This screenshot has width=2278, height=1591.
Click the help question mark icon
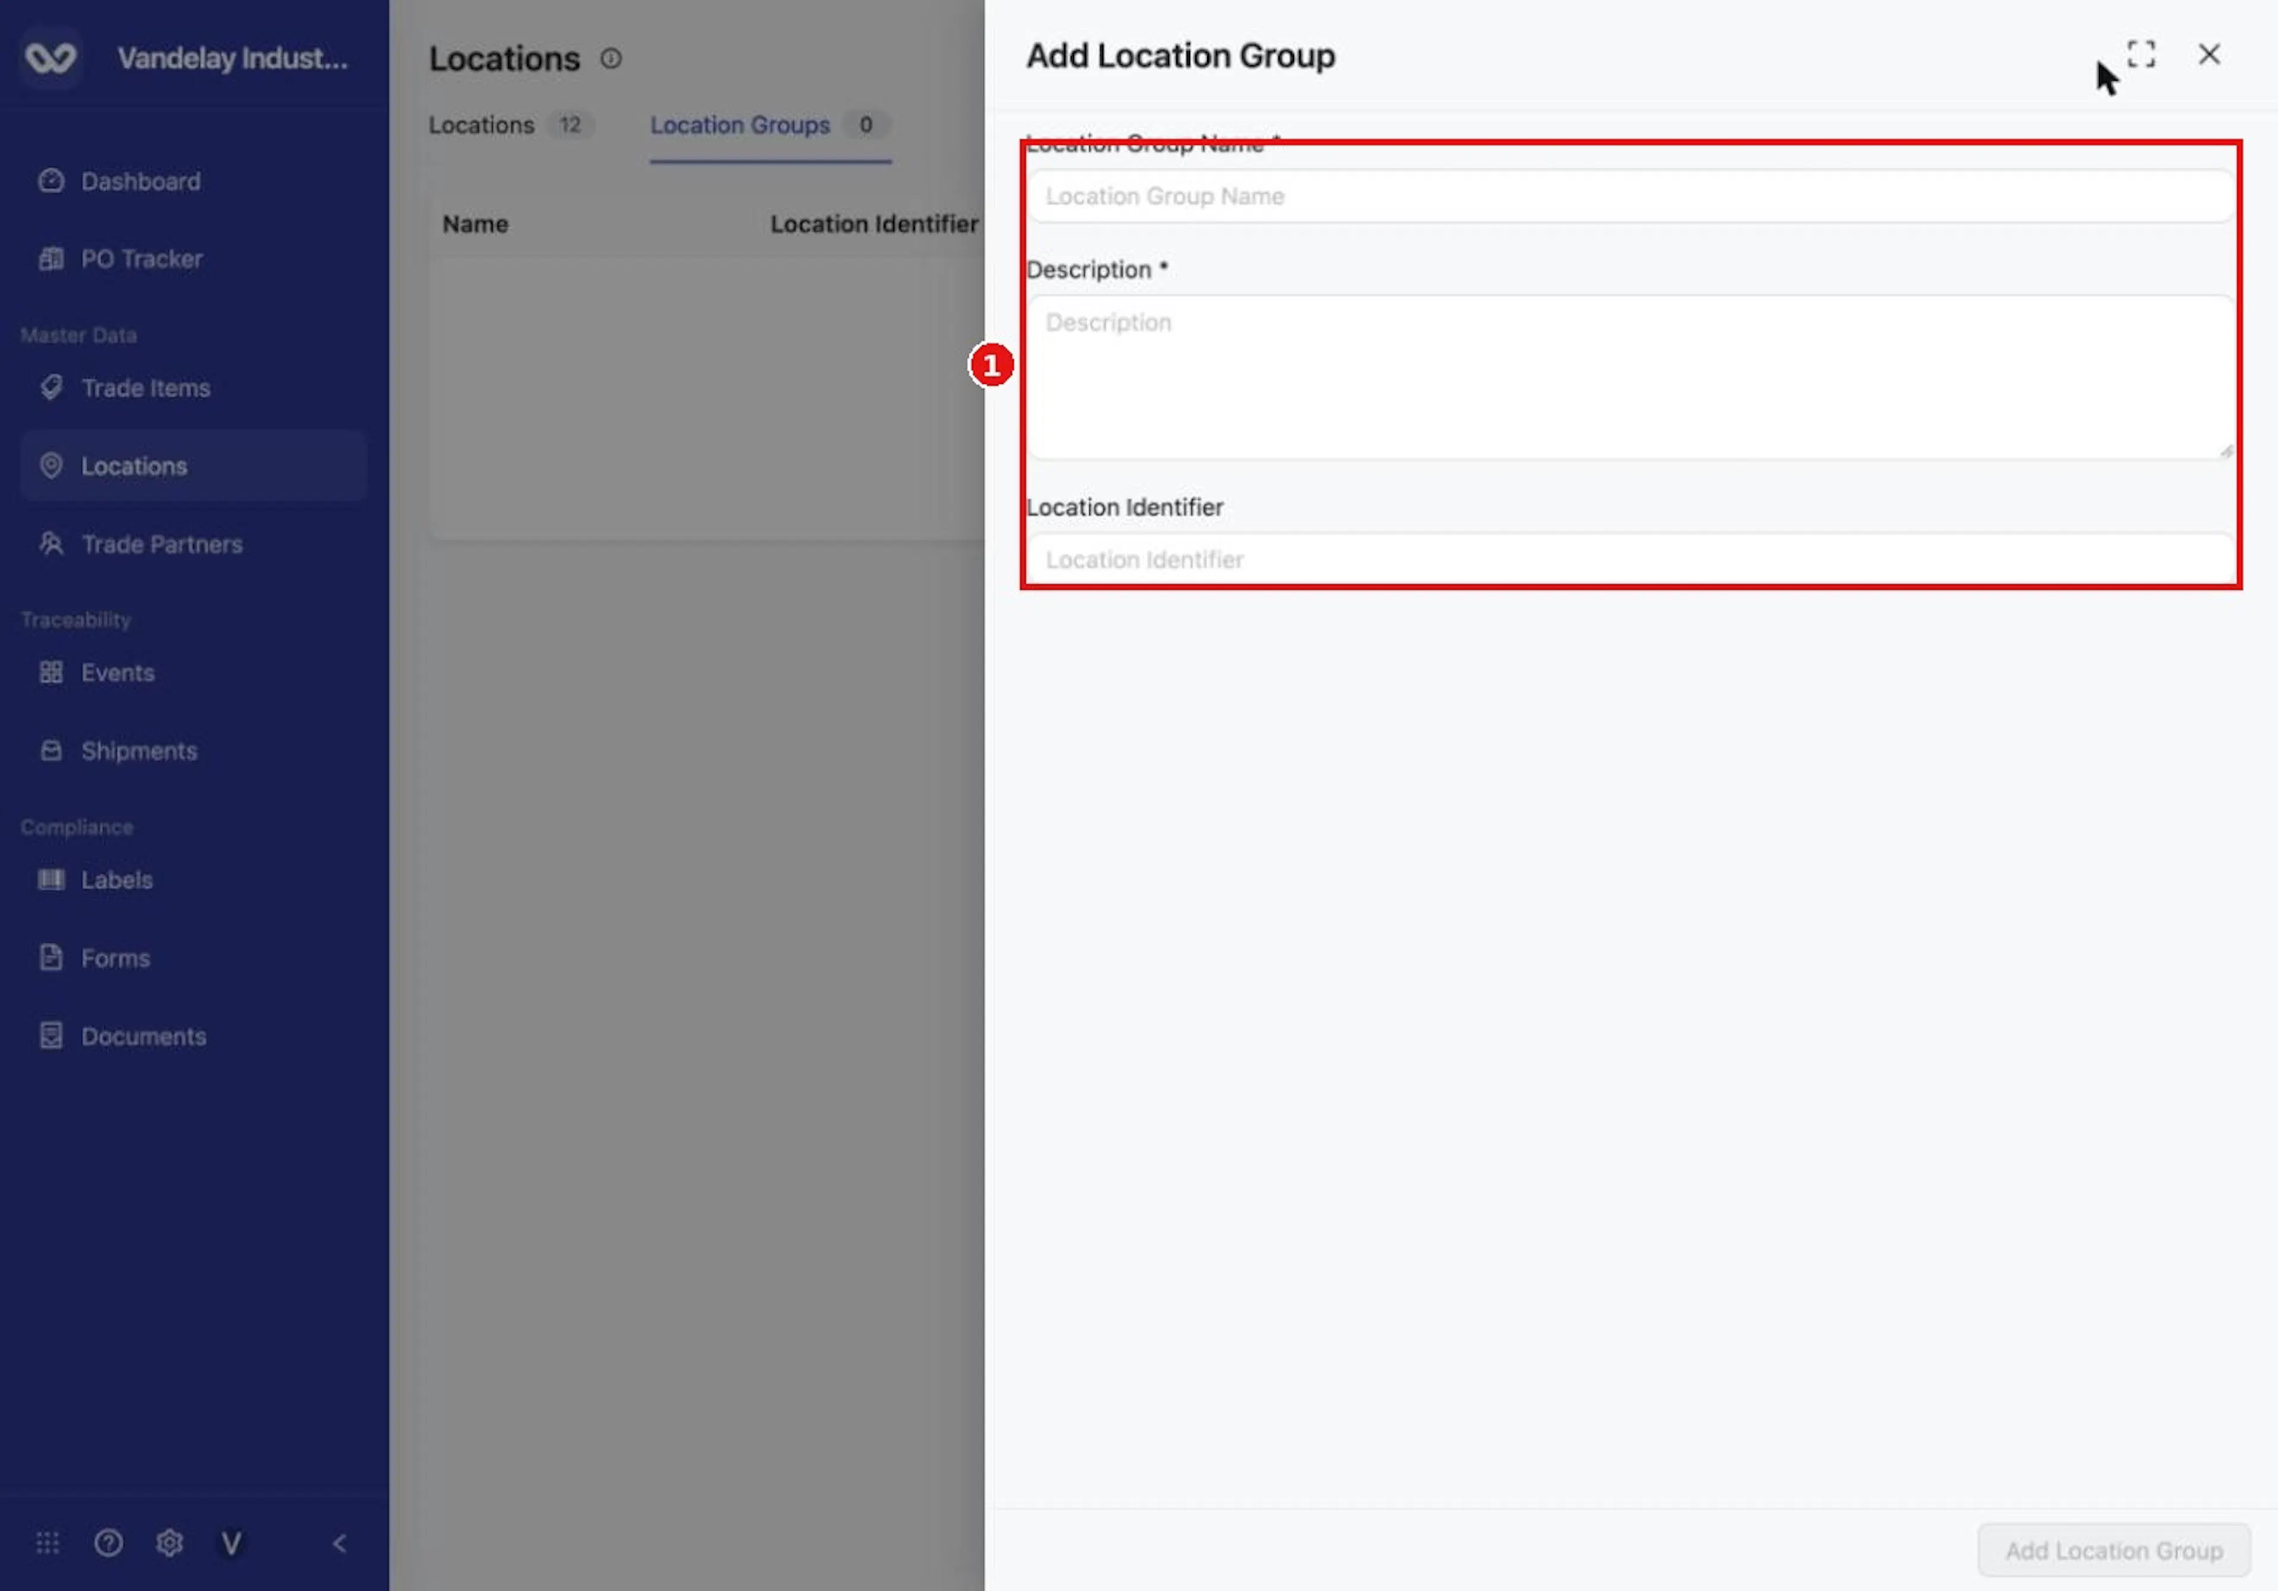click(x=108, y=1544)
